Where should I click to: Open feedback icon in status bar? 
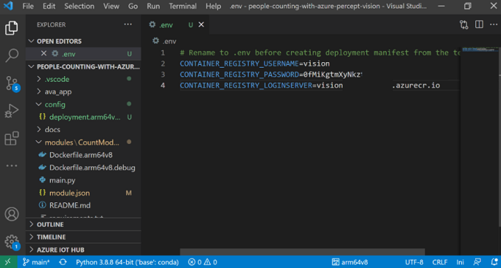click(x=477, y=262)
